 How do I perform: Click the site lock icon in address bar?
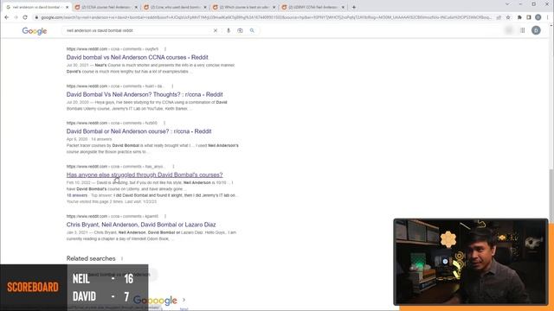(x=36, y=17)
